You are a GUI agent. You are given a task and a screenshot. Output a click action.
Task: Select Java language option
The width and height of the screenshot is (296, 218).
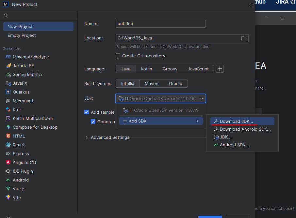126,69
